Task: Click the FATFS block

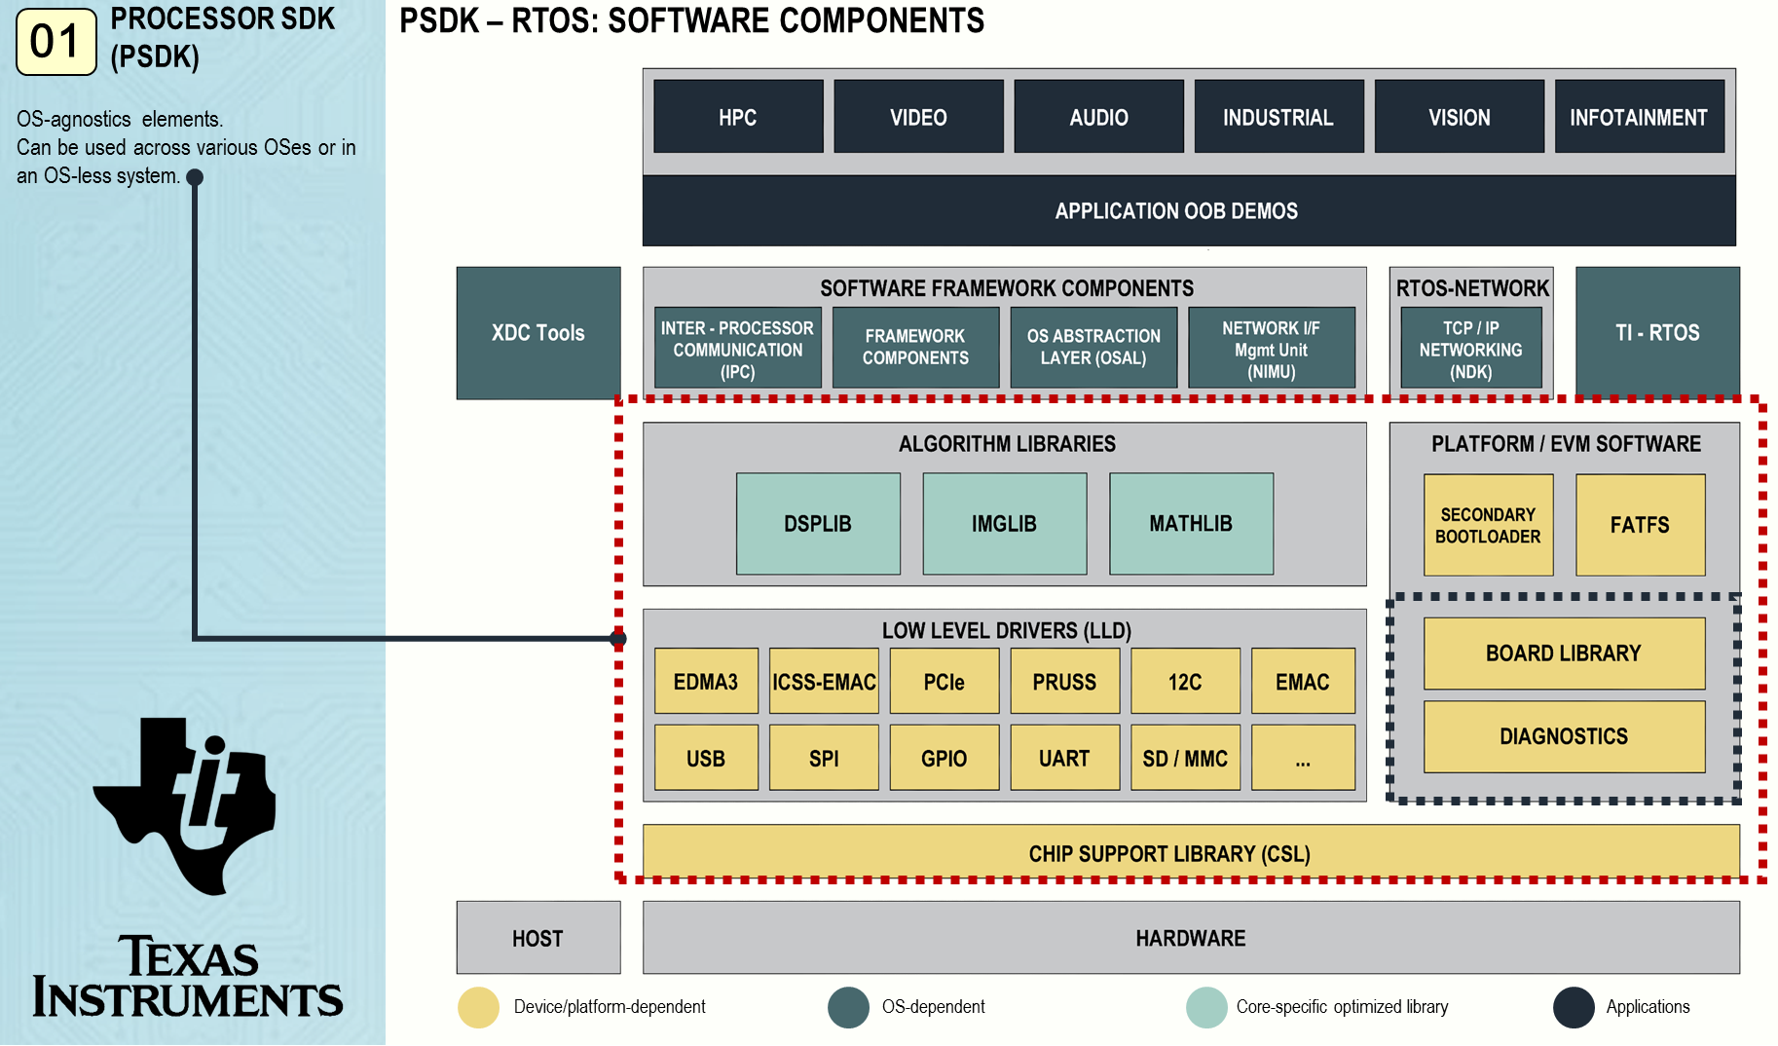Action: [1640, 524]
